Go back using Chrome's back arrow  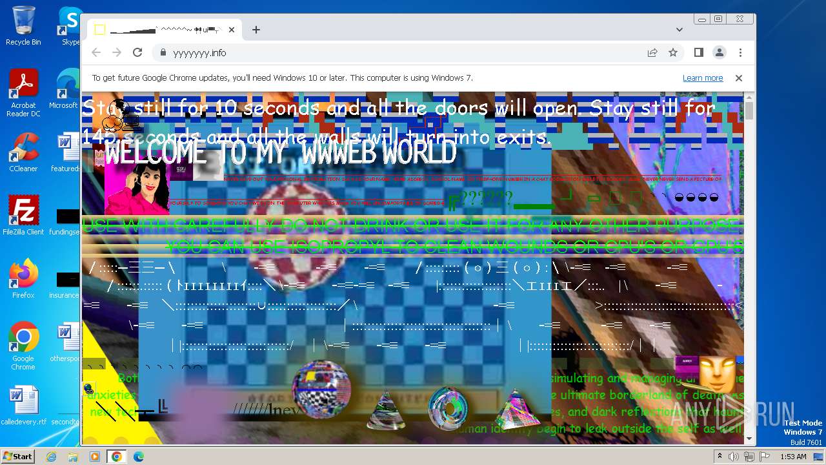[96, 52]
